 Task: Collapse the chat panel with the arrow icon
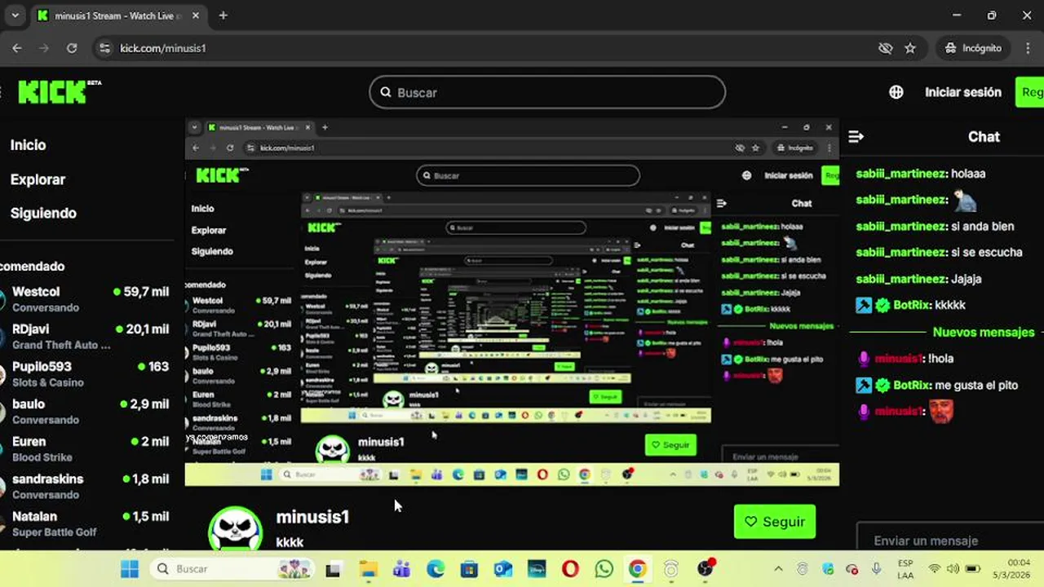(x=856, y=137)
